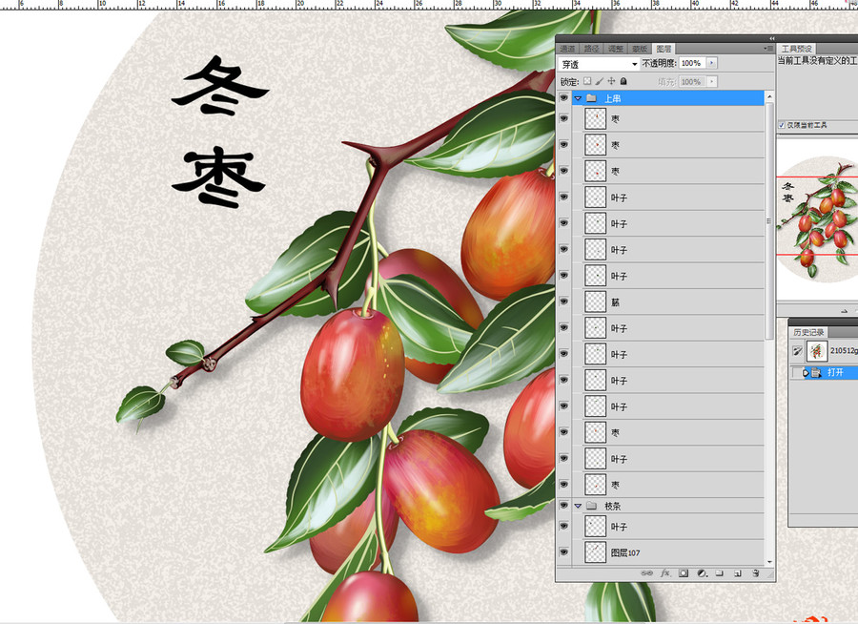Viewport: 858px width, 624px height.
Task: Select the 筋 layer name
Action: tap(615, 302)
